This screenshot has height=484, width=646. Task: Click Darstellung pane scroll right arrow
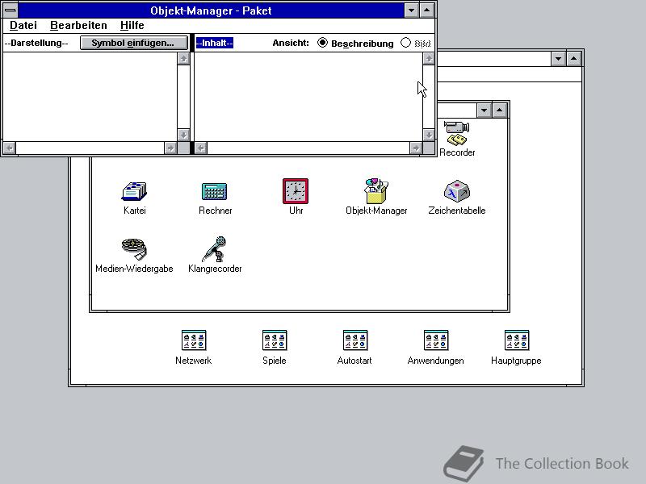tap(170, 148)
